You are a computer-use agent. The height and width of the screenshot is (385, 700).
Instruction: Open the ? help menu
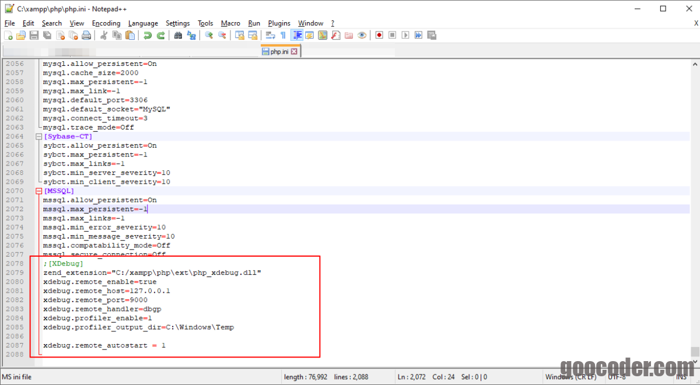[x=332, y=23]
